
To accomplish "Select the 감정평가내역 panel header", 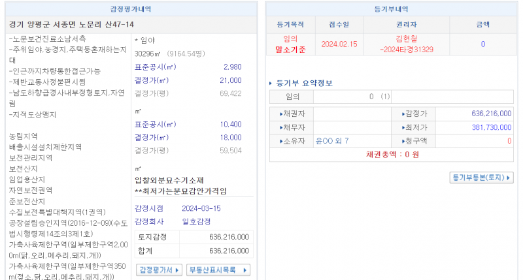I will 129,9.
